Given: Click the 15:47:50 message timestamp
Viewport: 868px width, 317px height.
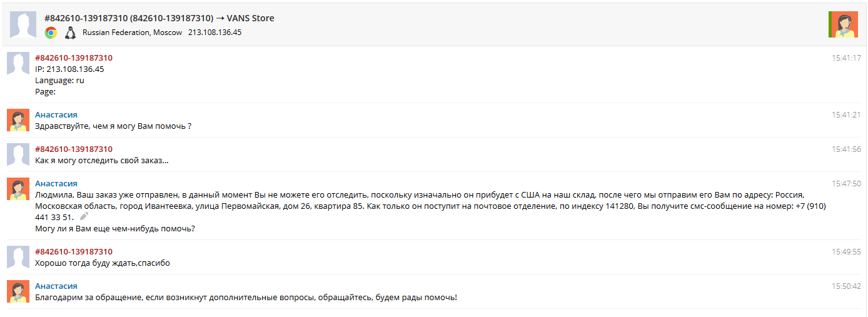Looking at the screenshot, I should pos(846,184).
